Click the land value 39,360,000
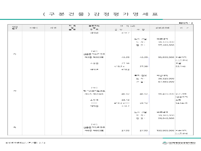This screenshot has height=151, width=201. (166, 115)
